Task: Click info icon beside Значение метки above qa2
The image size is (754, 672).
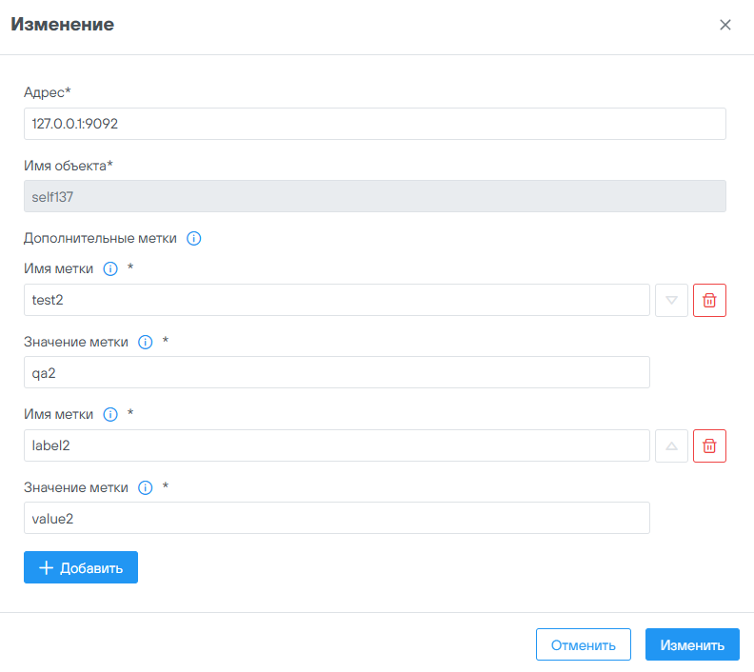Action: pos(146,342)
